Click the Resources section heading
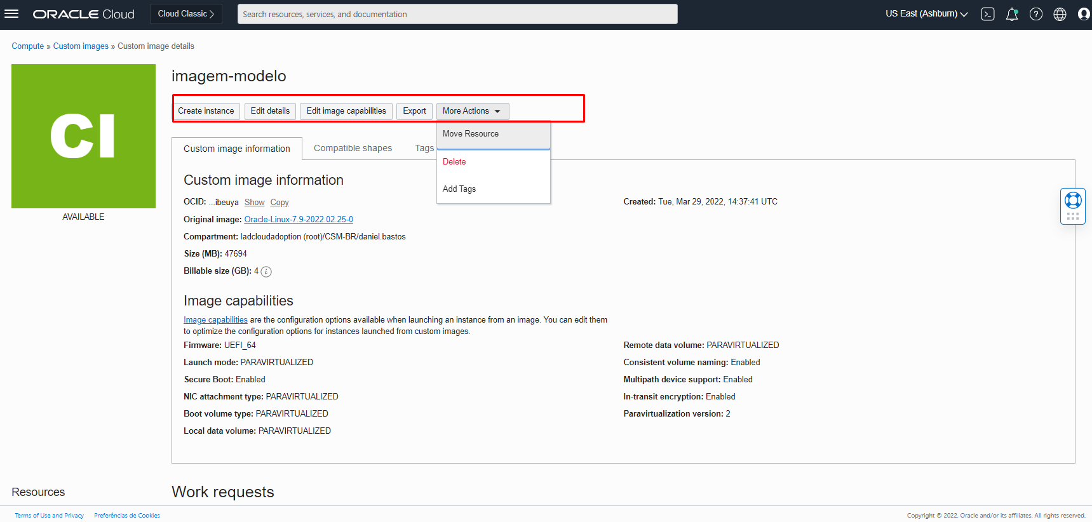 38,492
